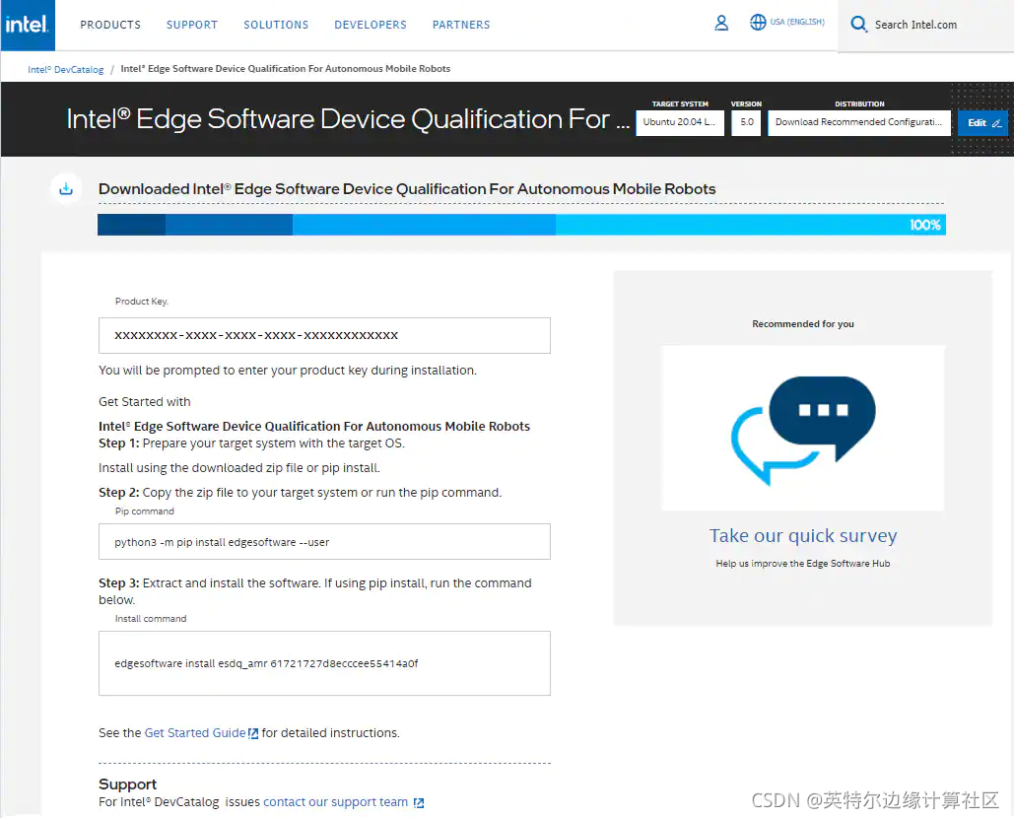Click the Distribution Download Recommended Configuration field
1014x818 pixels.
point(859,123)
